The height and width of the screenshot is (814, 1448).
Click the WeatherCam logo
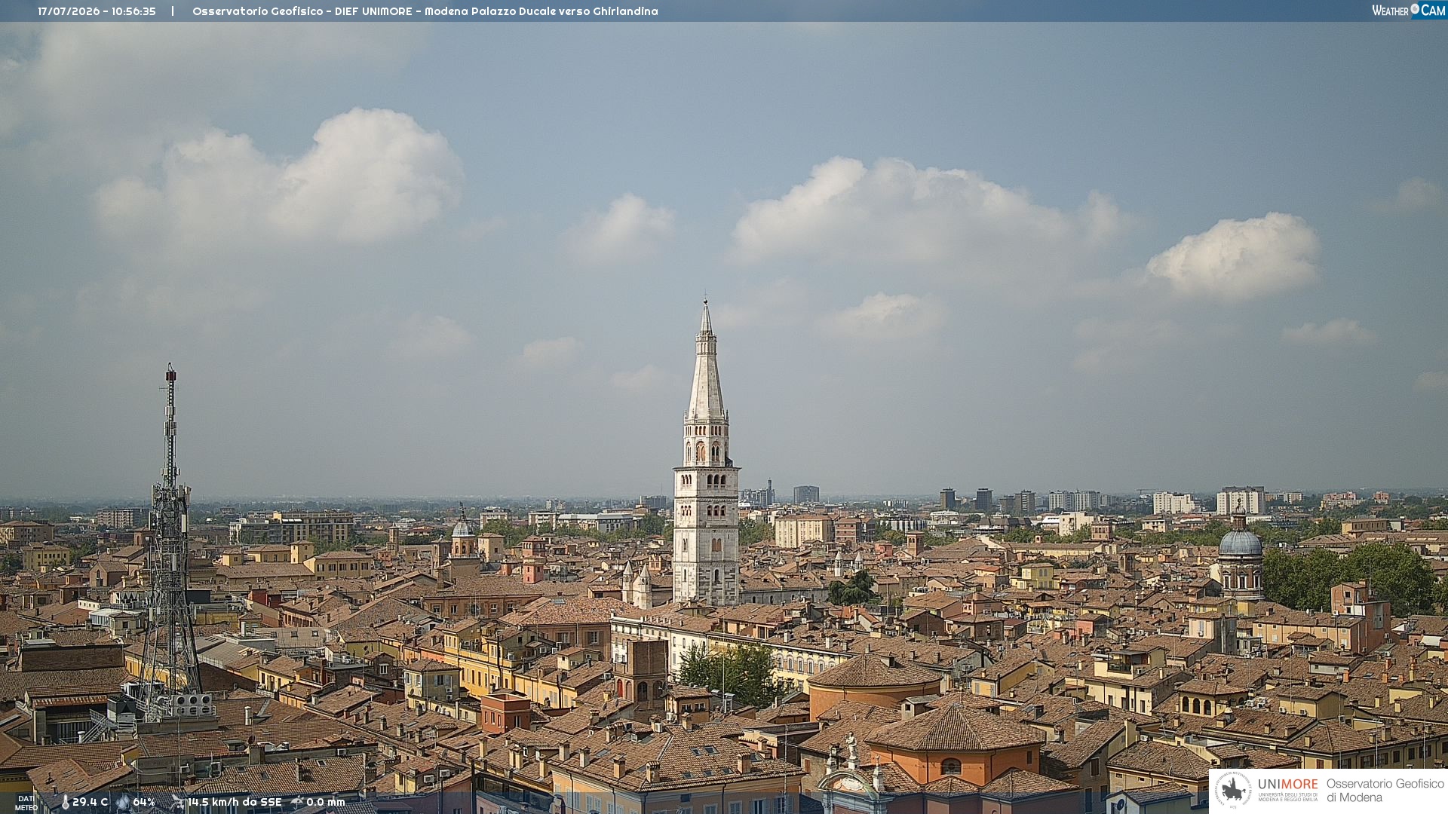pyautogui.click(x=1409, y=11)
